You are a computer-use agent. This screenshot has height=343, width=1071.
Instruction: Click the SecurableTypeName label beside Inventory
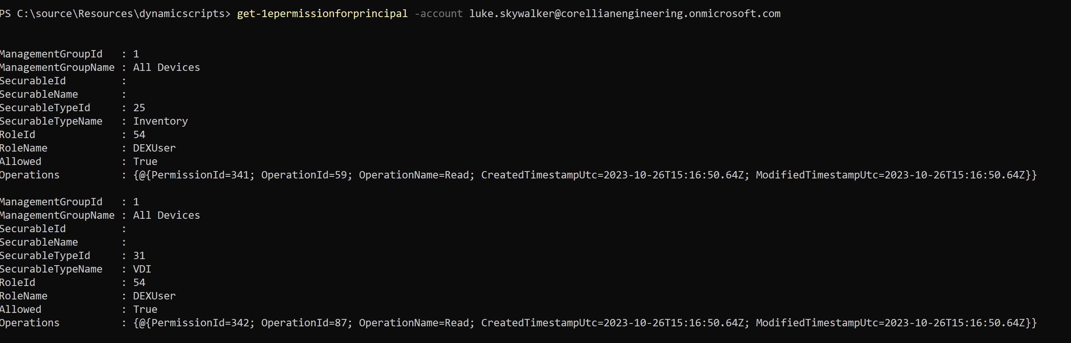click(x=51, y=121)
